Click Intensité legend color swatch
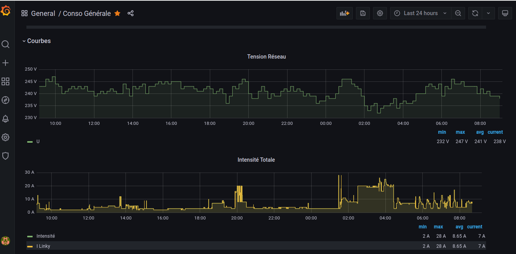This screenshot has width=516, height=254. point(30,236)
